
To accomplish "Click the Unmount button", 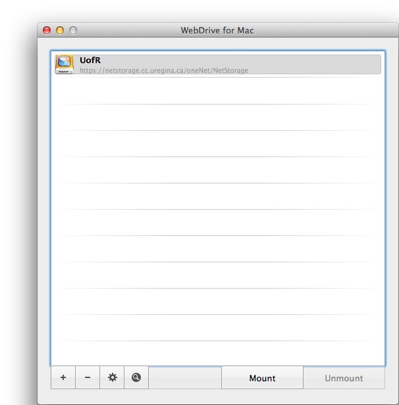I will point(344,378).
